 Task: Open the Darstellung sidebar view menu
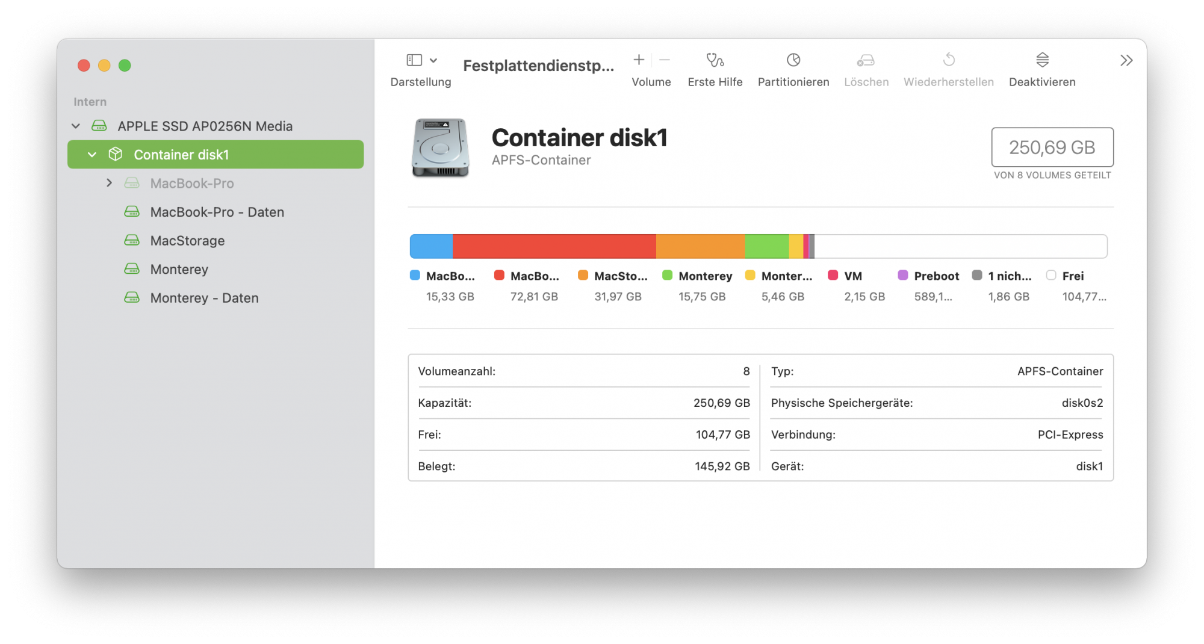(x=421, y=60)
